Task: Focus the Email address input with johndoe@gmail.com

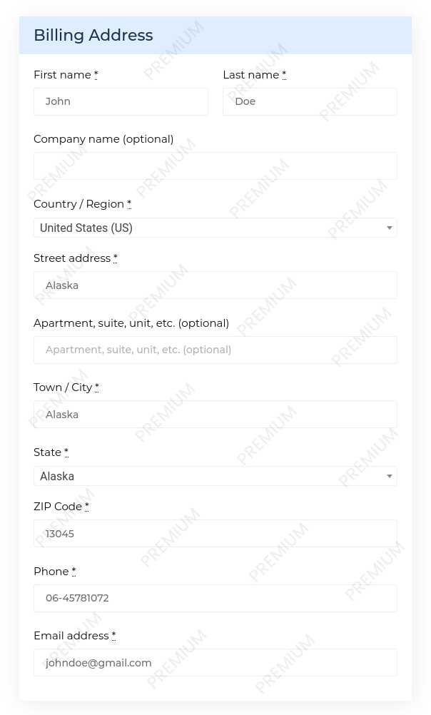Action: tap(215, 663)
